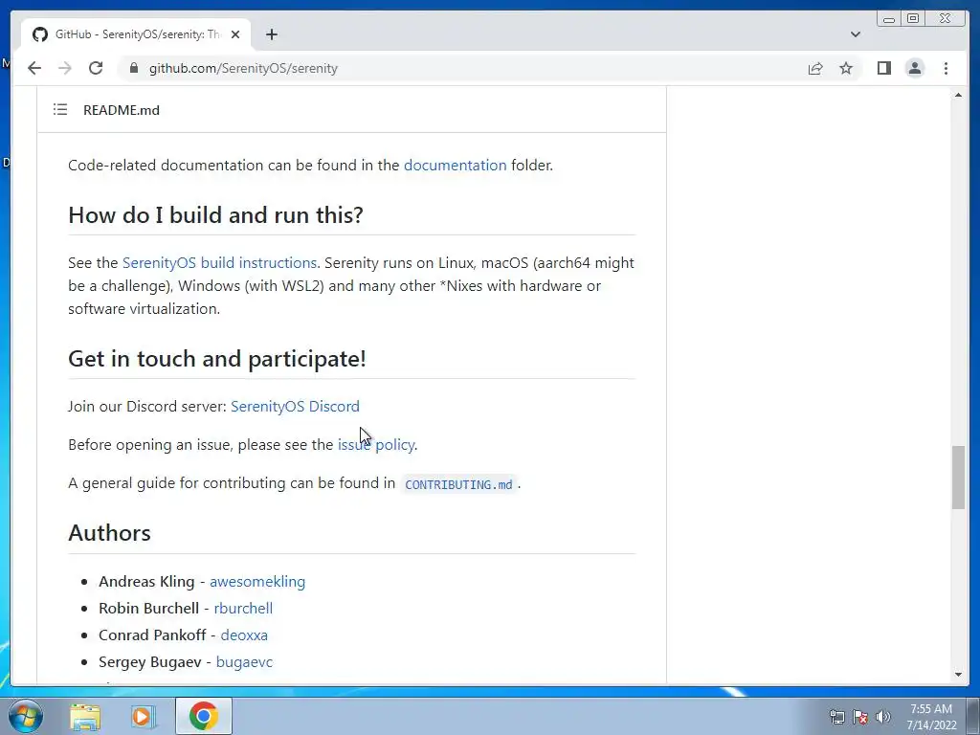
Task: Click the browser forward arrow
Action: (x=65, y=68)
